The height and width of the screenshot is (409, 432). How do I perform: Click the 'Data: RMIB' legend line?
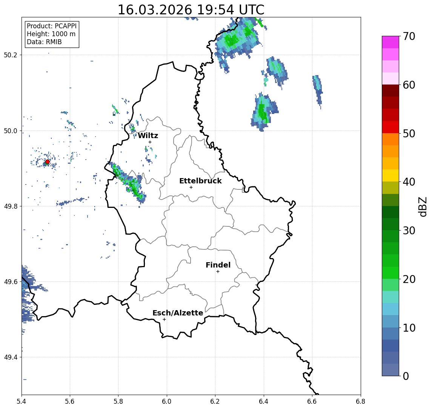44,42
